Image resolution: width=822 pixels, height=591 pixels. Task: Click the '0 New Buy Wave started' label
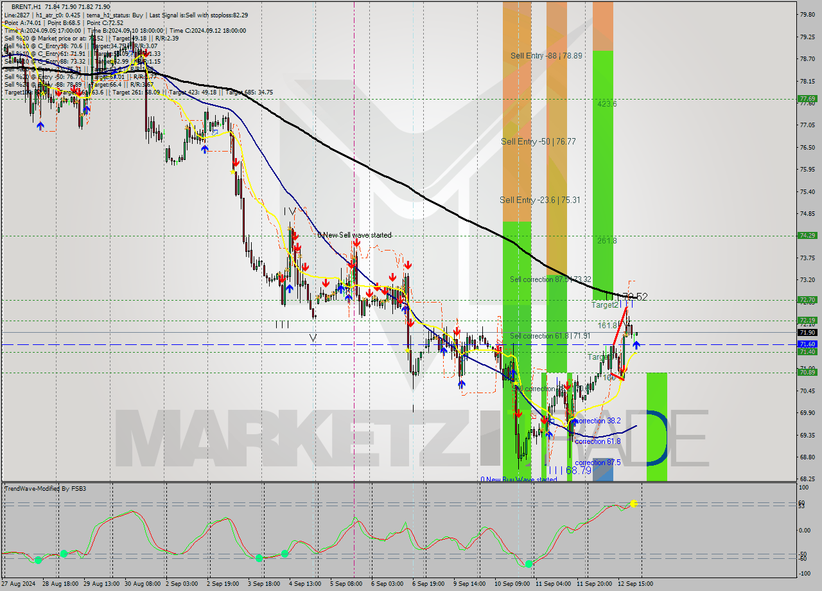point(519,479)
